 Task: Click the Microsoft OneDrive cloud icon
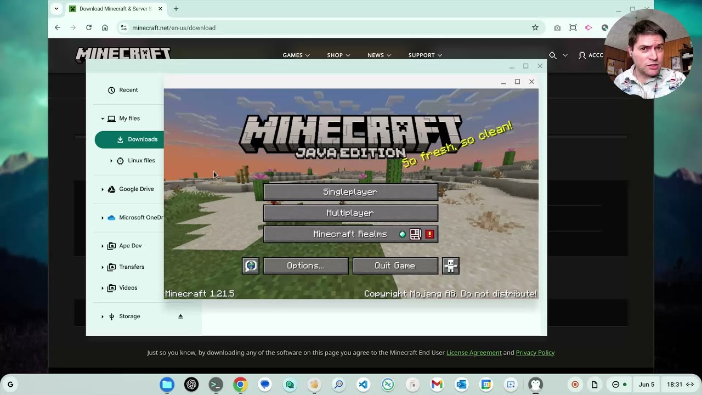point(111,218)
